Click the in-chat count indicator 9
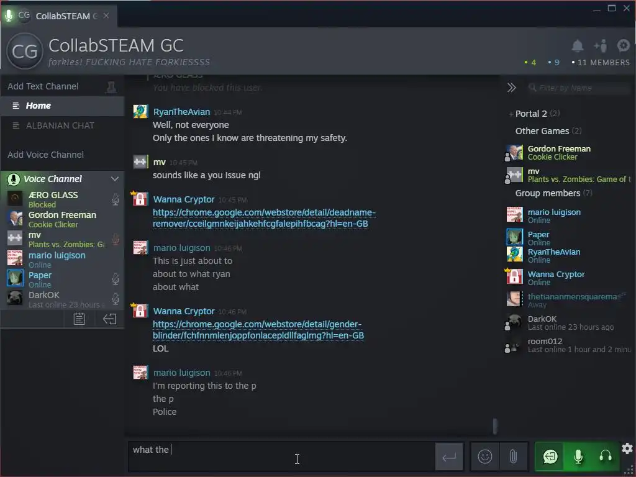The width and height of the screenshot is (636, 477). pyautogui.click(x=553, y=63)
